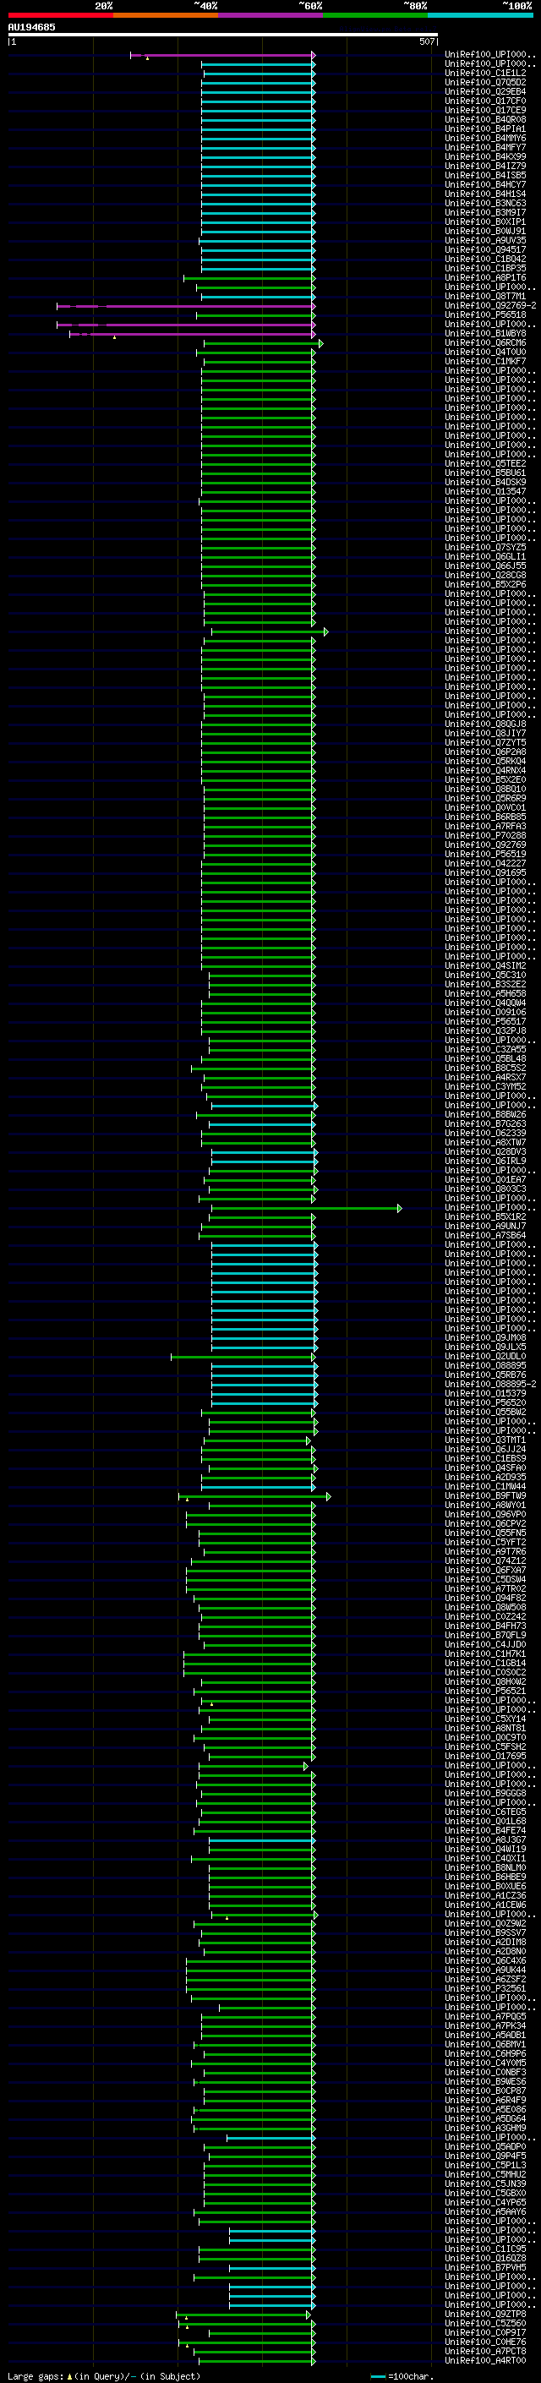This screenshot has height=2383, width=541.
Task: Click hit UniRef100_Q17CE9
Action: tap(485, 110)
